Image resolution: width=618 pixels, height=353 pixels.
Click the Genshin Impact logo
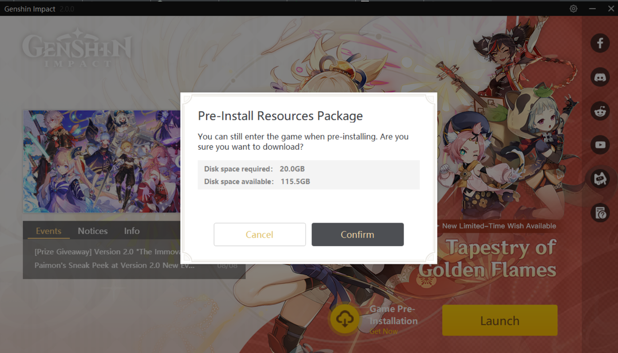click(x=77, y=49)
